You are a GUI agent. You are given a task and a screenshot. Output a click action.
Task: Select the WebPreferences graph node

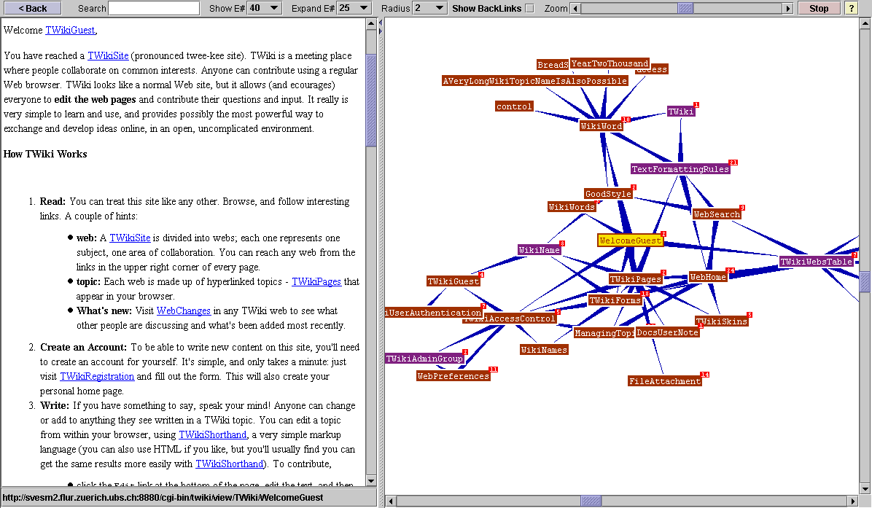click(453, 376)
